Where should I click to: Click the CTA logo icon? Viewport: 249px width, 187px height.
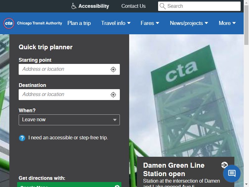9,23
